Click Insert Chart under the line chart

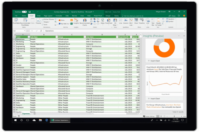(x=154, y=99)
